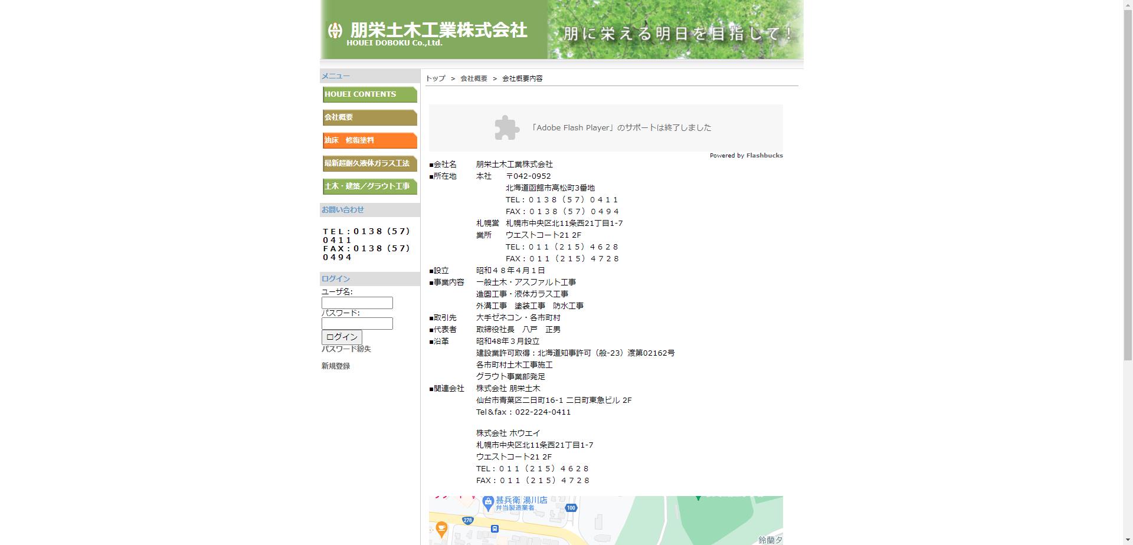Click the orange map marker on the map
The height and width of the screenshot is (545, 1133).
point(441,529)
